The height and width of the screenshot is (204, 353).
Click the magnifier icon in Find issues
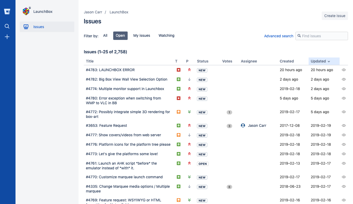pos(299,36)
